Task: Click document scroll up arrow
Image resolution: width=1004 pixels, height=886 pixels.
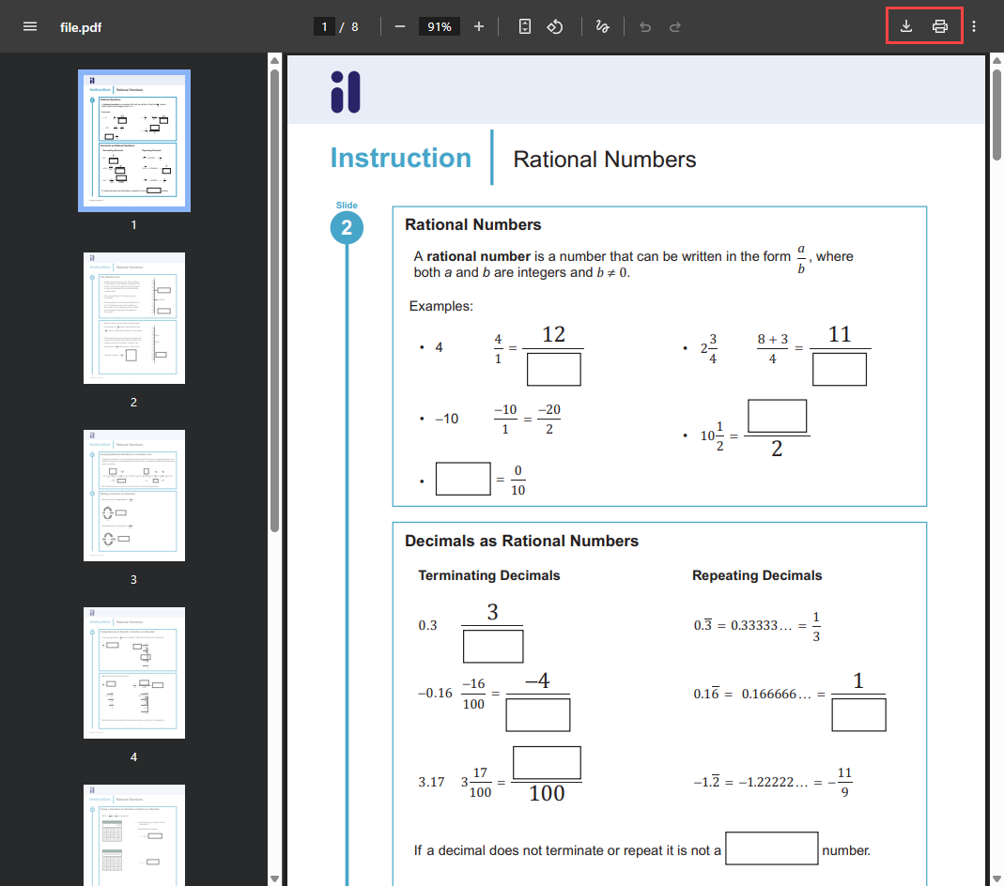Action: (x=997, y=61)
